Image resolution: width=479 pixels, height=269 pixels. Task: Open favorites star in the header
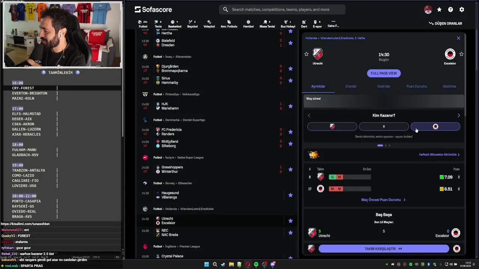(439, 10)
